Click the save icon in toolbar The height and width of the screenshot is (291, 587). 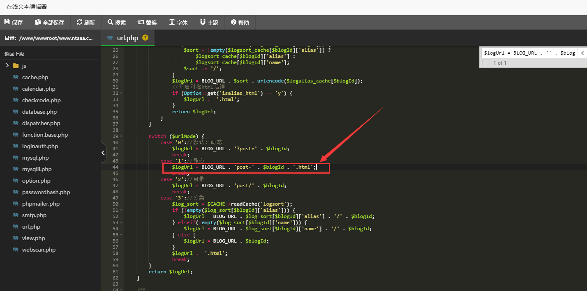click(7, 22)
